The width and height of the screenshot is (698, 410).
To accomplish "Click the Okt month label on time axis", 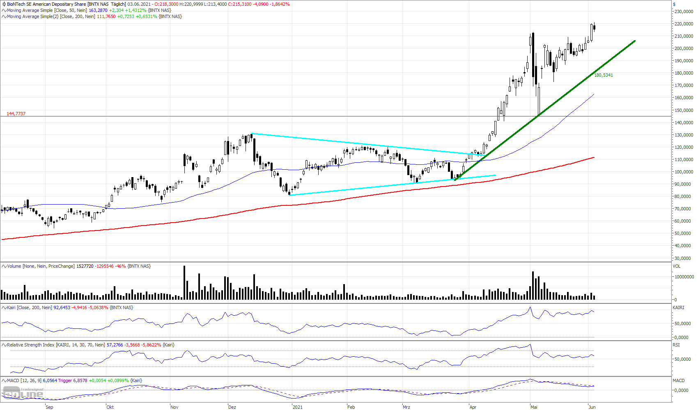I will [110, 407].
